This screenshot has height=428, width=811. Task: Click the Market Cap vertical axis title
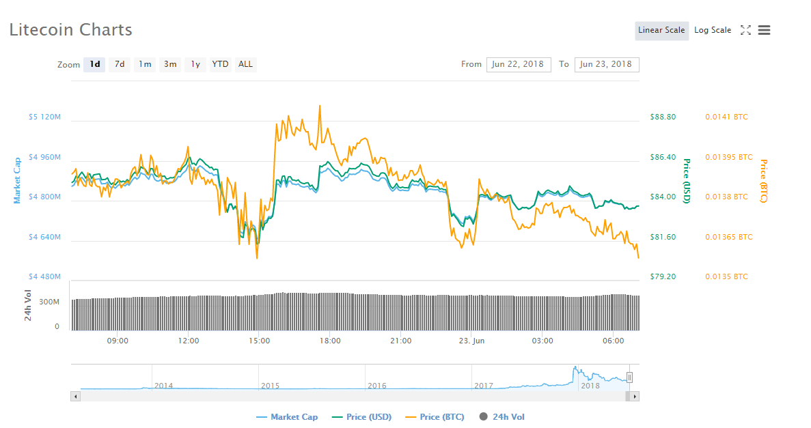pos(17,180)
